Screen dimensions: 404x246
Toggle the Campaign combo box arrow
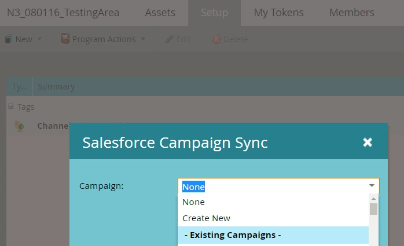372,186
